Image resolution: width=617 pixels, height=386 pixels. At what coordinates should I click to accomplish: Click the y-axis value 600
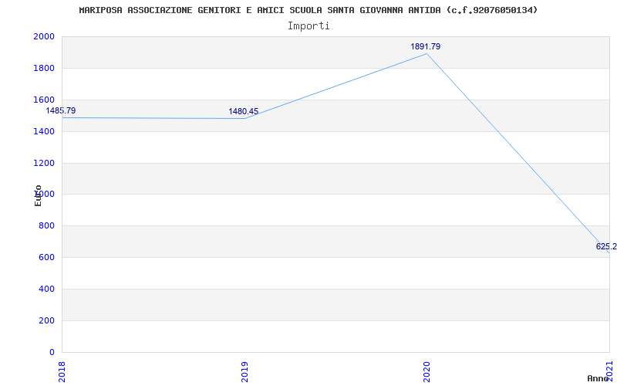[47, 257]
